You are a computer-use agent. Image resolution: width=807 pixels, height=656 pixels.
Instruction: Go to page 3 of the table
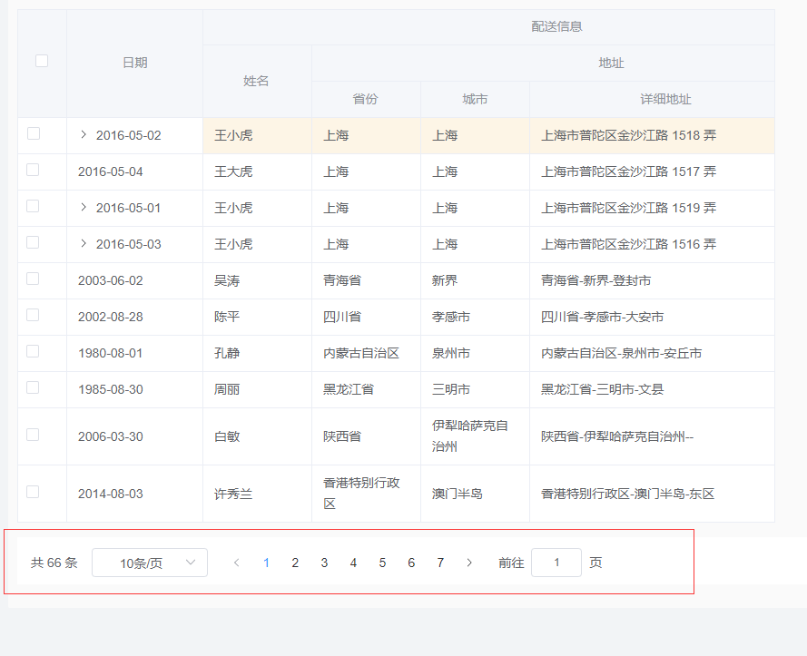(x=324, y=563)
